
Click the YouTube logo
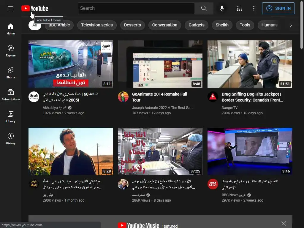35,8
